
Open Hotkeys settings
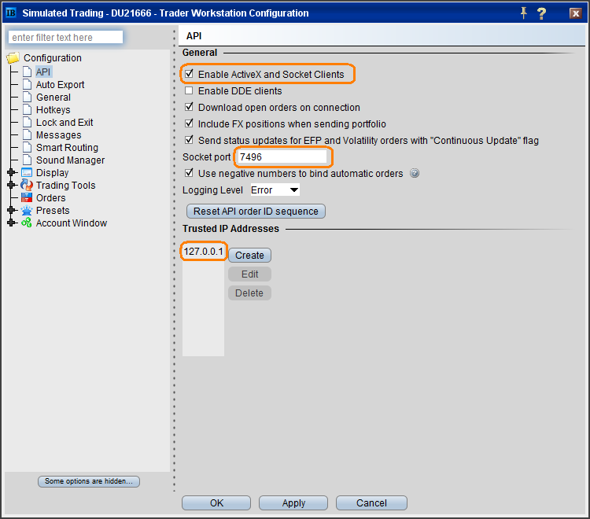tap(53, 110)
